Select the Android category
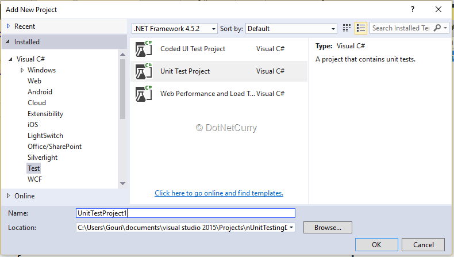The width and height of the screenshot is (454, 257). [x=40, y=92]
